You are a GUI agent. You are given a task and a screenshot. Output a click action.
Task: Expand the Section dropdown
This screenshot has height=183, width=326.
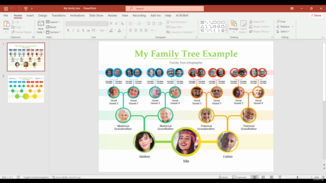53,32
